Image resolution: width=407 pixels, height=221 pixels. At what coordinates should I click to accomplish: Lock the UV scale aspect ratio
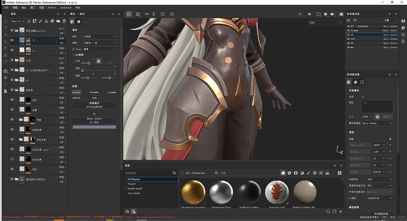(98, 61)
